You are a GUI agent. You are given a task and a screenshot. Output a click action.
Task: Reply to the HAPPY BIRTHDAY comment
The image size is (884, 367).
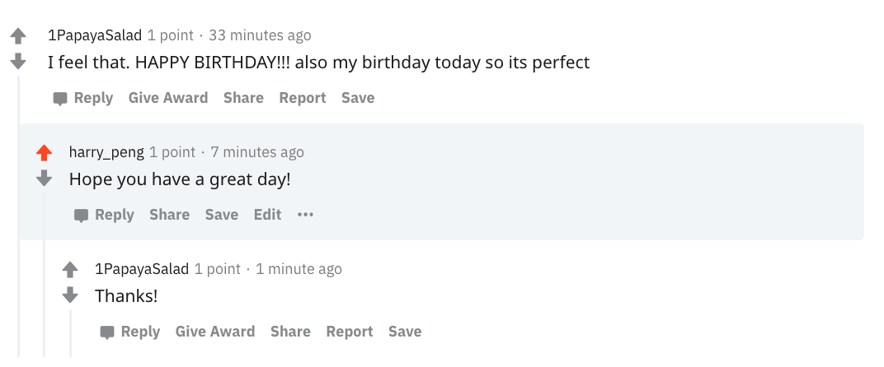(x=83, y=98)
